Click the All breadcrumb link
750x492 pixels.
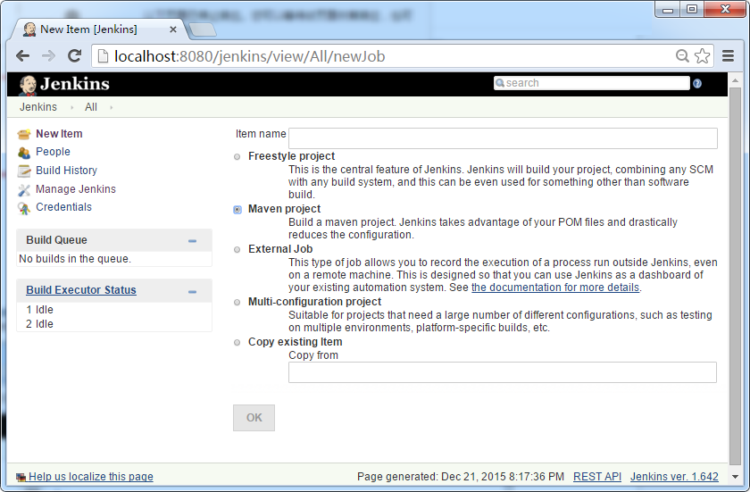click(x=91, y=107)
